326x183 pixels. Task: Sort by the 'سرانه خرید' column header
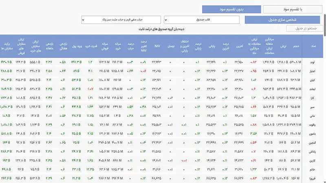(x=118, y=46)
